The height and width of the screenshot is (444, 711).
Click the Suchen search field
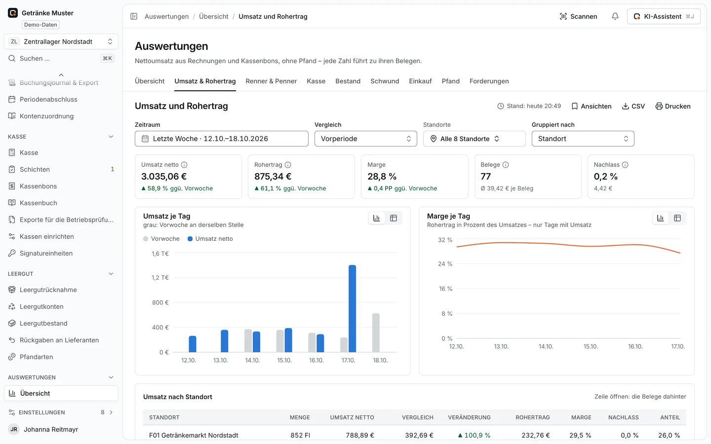tap(61, 58)
